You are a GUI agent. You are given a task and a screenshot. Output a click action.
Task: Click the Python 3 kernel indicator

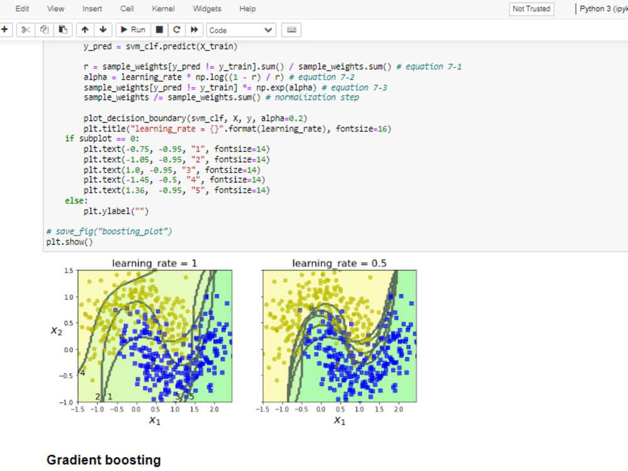(604, 9)
